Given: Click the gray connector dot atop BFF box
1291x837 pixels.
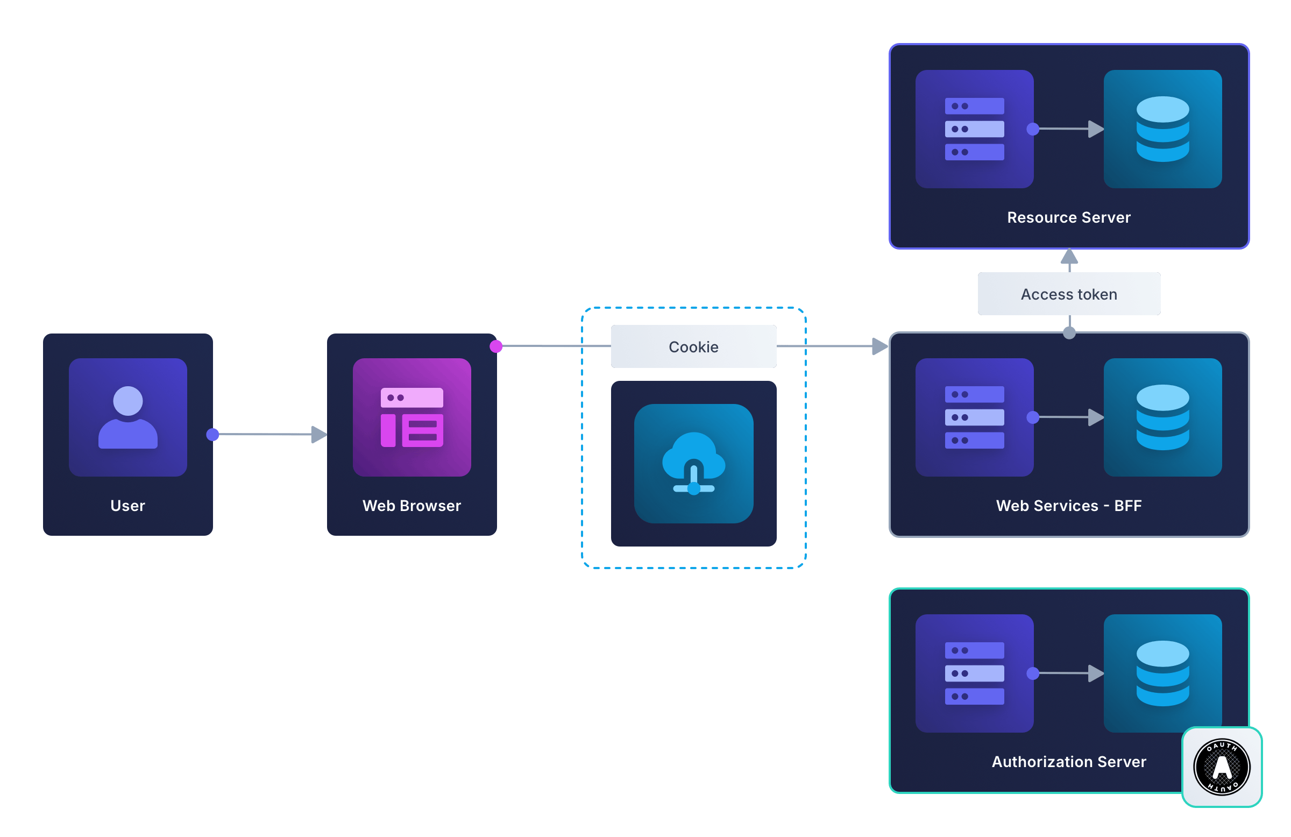Looking at the screenshot, I should tap(1069, 333).
